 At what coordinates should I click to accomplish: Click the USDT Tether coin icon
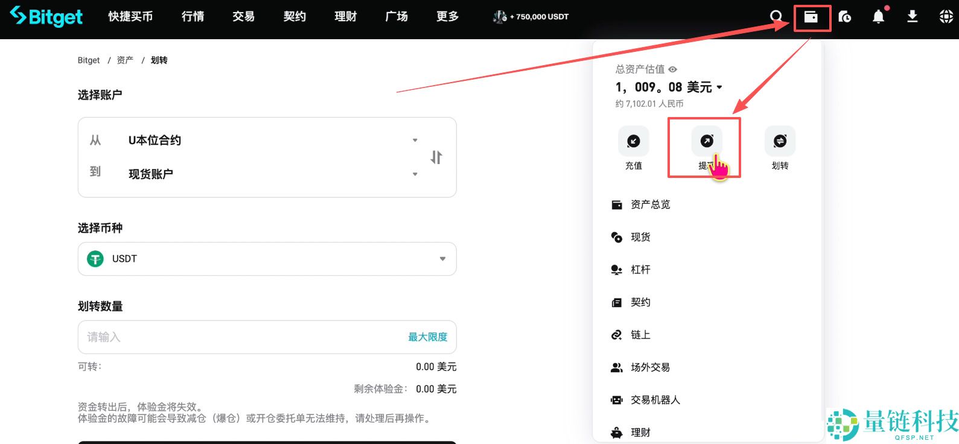coord(95,259)
